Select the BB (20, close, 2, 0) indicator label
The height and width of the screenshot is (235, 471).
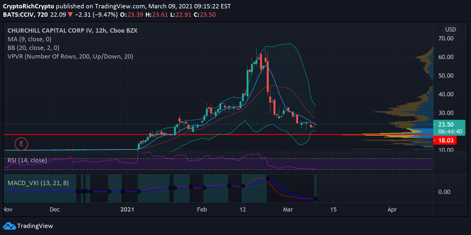(33, 48)
